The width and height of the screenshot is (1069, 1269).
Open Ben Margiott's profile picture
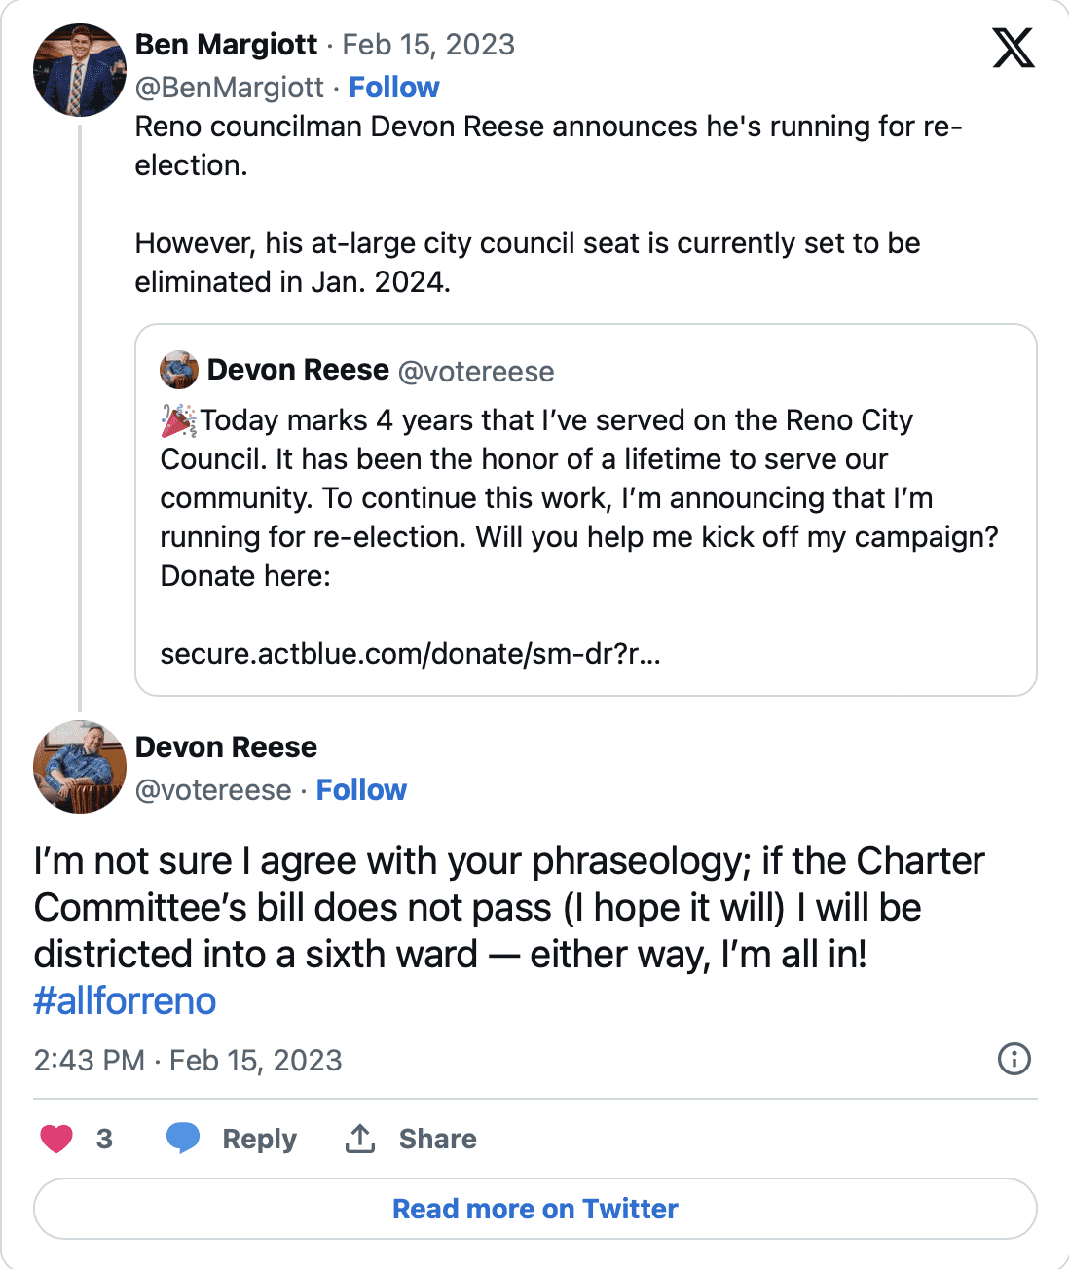(80, 70)
